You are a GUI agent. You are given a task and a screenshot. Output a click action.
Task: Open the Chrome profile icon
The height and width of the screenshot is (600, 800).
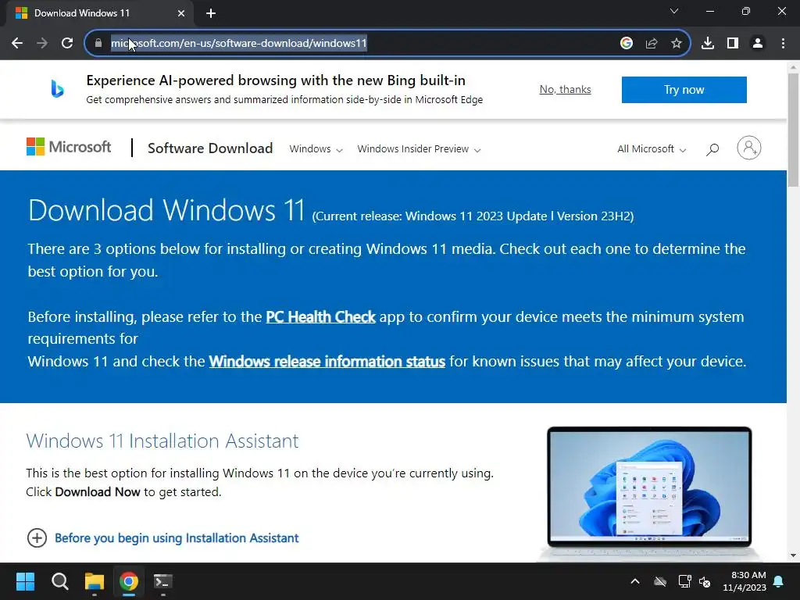click(x=758, y=44)
